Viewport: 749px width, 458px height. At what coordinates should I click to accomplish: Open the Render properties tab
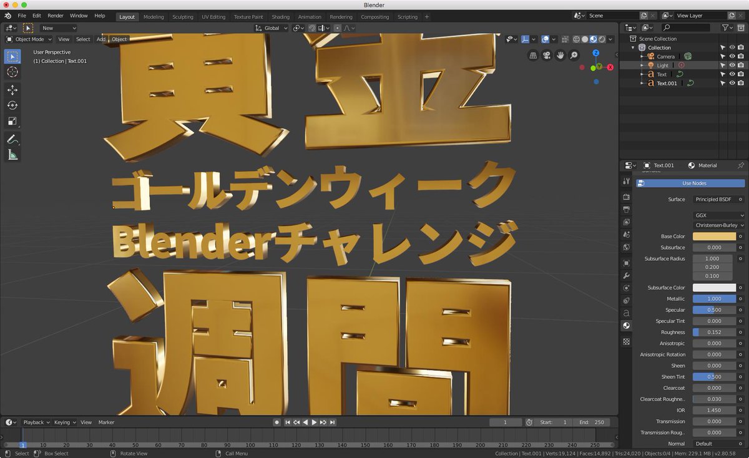point(627,197)
